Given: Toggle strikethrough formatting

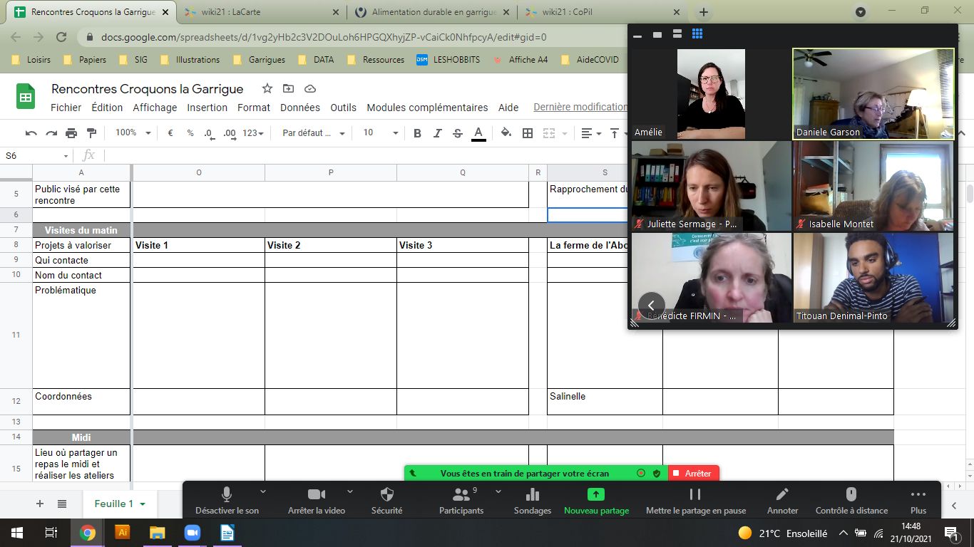Looking at the screenshot, I should (x=458, y=133).
